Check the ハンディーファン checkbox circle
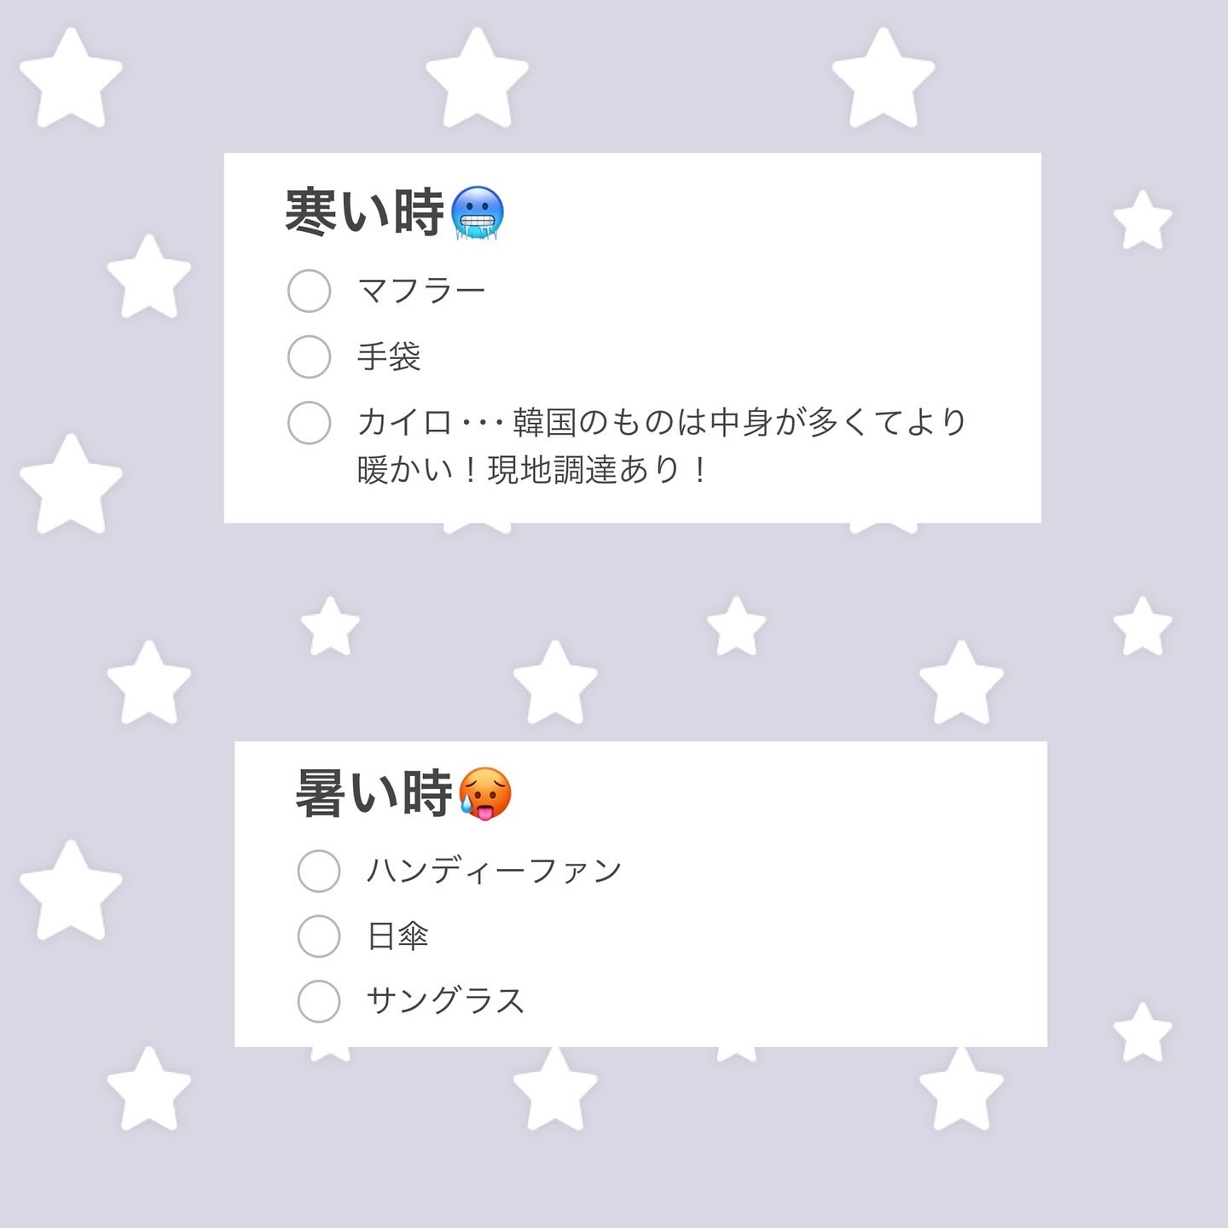This screenshot has height=1228, width=1228. [x=319, y=871]
